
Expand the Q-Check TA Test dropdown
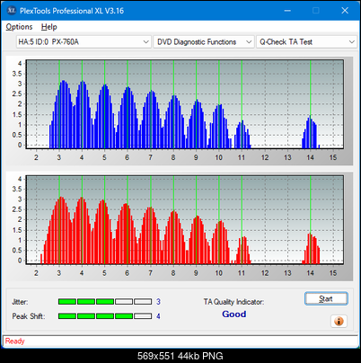pyautogui.click(x=306, y=42)
